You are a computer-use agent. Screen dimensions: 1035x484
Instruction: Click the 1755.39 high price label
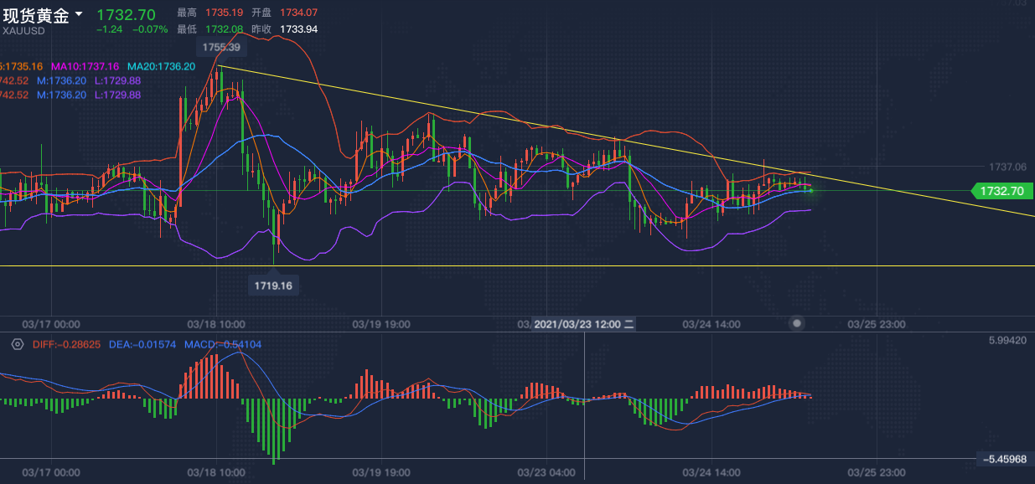(x=219, y=48)
